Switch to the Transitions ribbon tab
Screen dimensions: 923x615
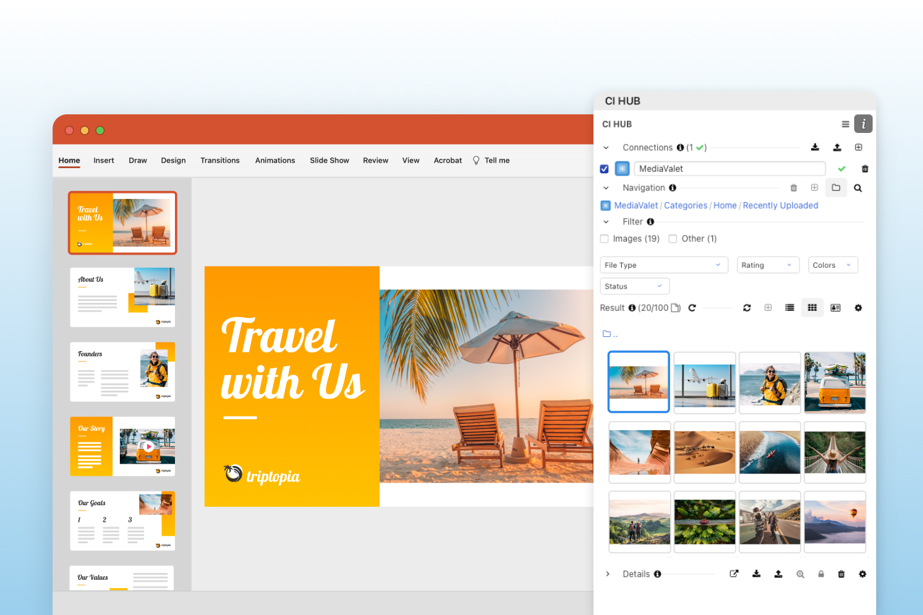[220, 160]
